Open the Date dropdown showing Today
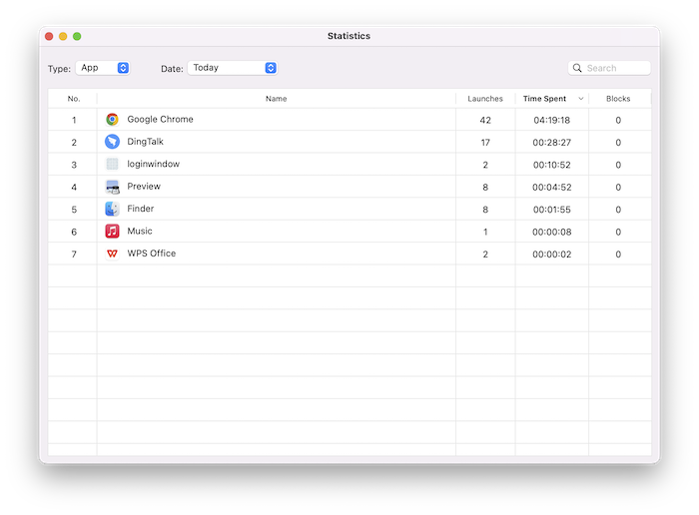 click(x=233, y=68)
